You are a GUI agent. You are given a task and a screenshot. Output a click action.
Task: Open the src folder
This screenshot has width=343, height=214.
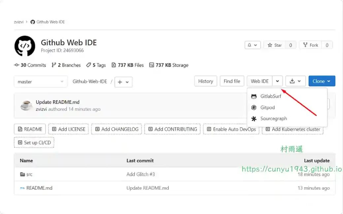(29, 174)
